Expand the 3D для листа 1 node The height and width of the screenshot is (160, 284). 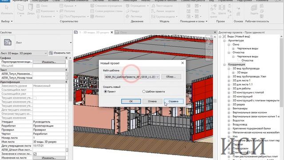click(x=229, y=80)
